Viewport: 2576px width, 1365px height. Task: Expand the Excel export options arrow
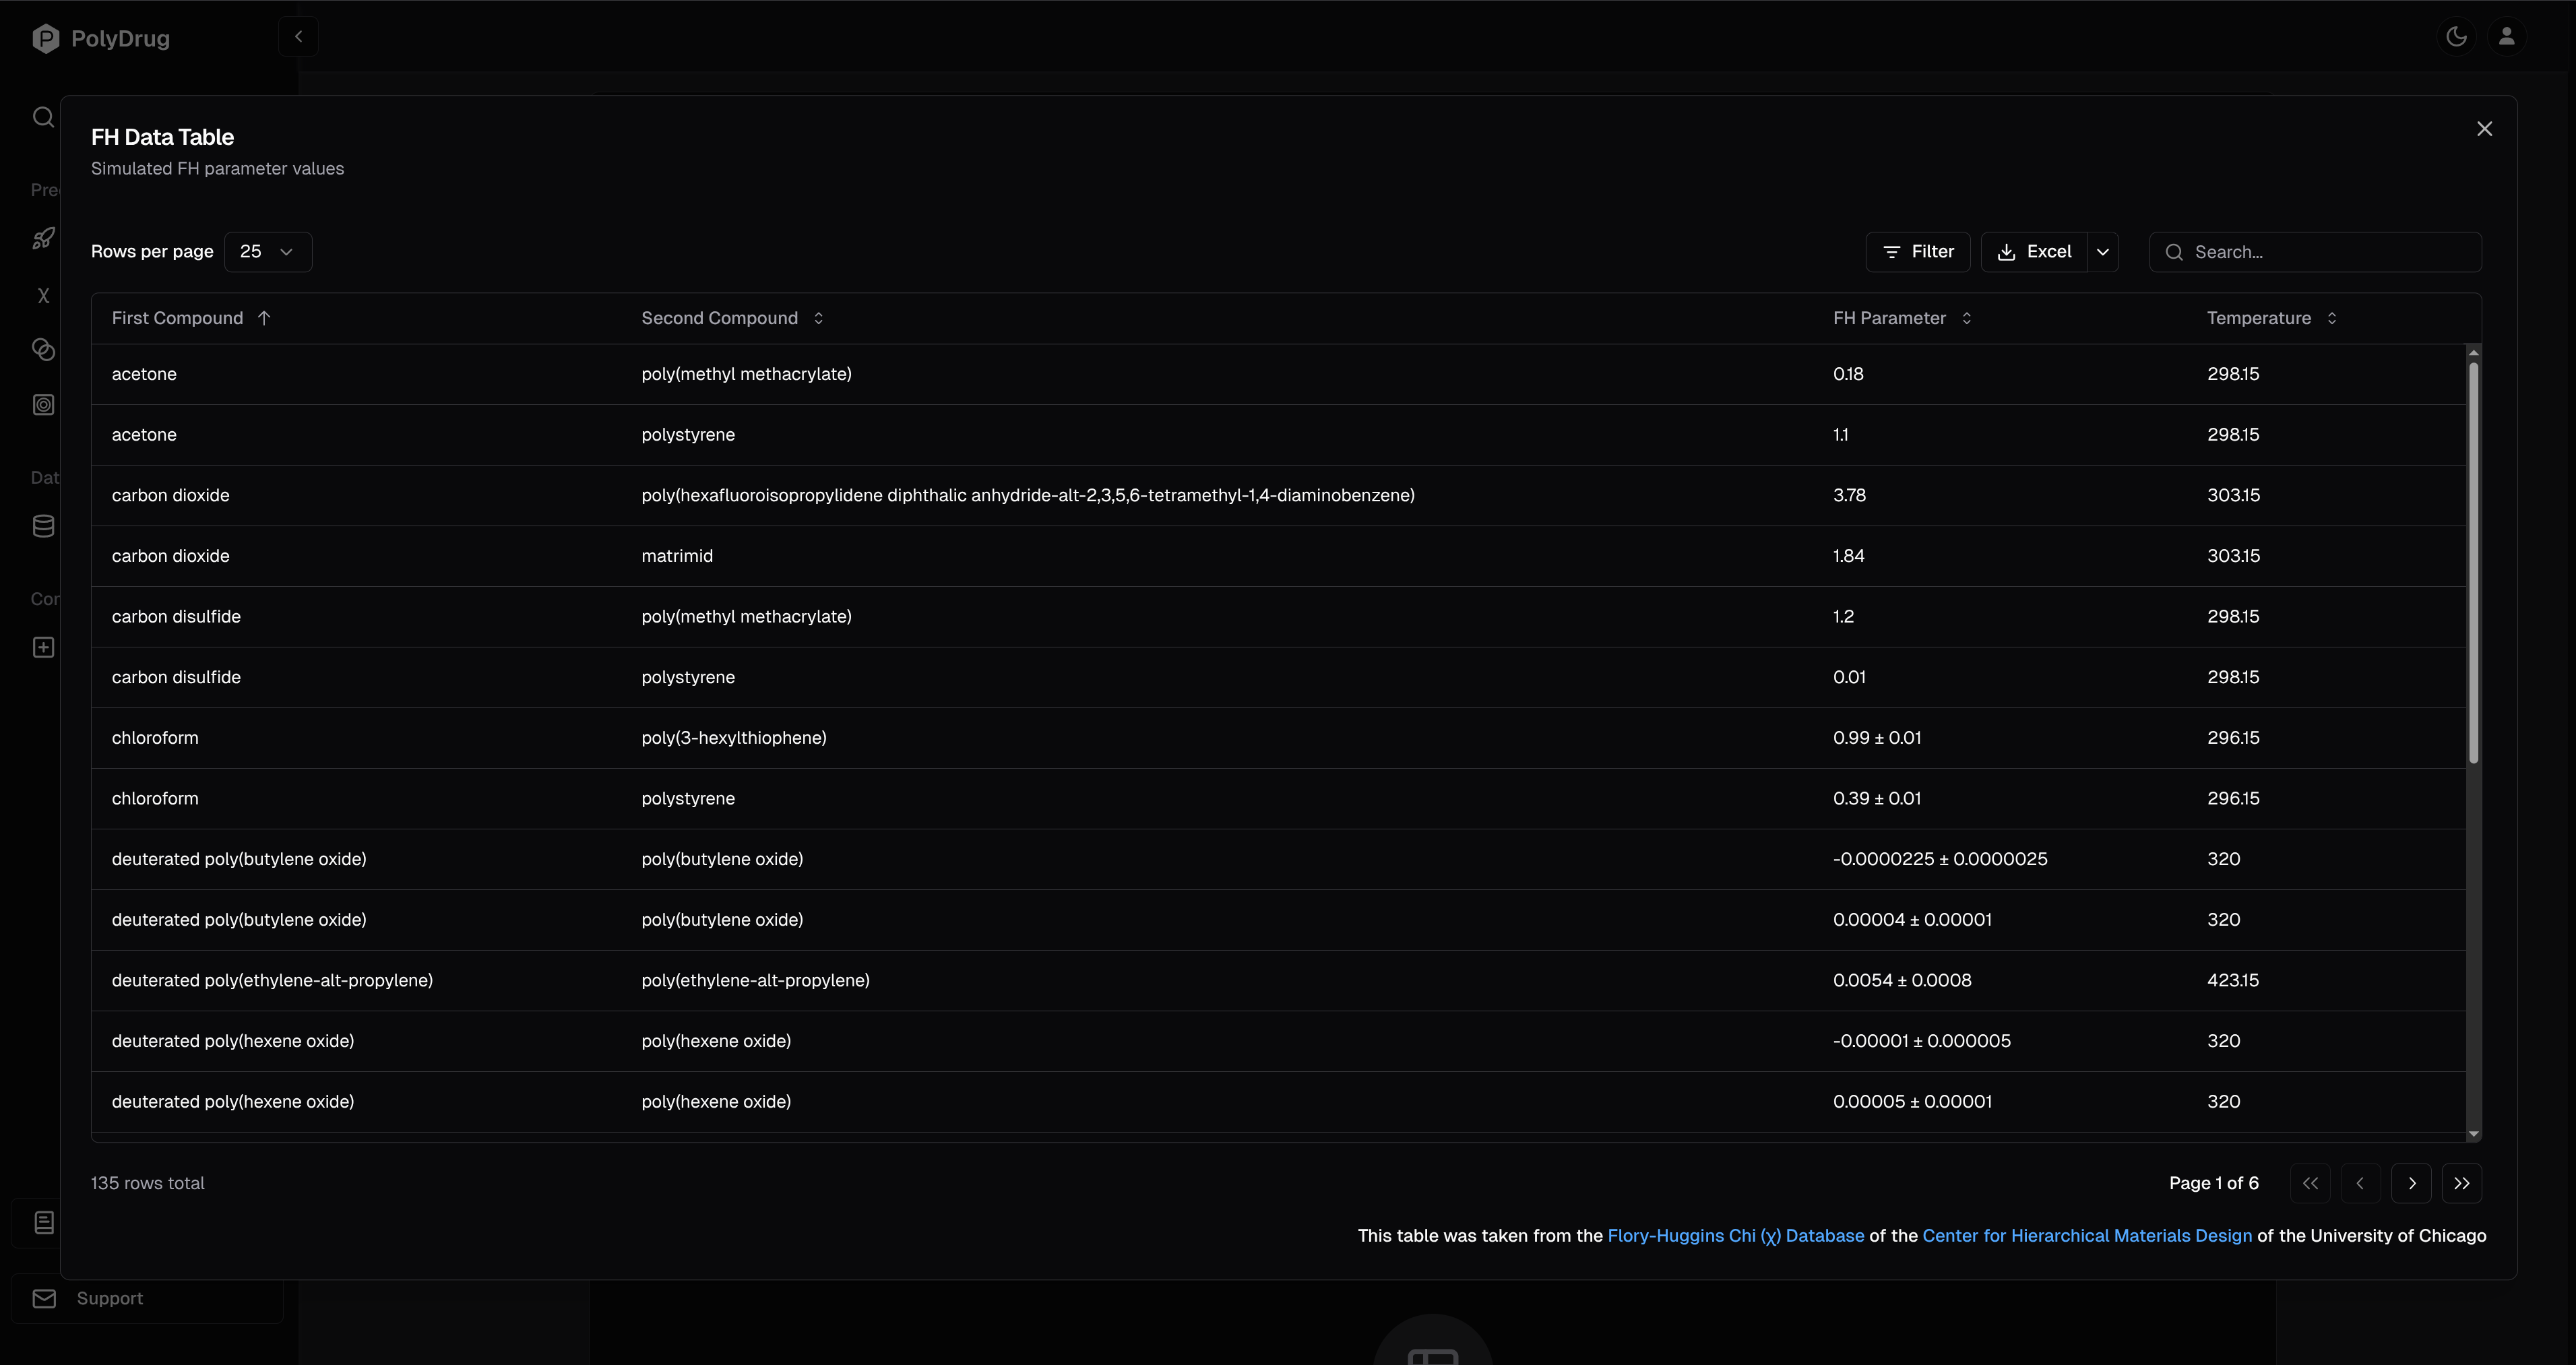click(2102, 252)
